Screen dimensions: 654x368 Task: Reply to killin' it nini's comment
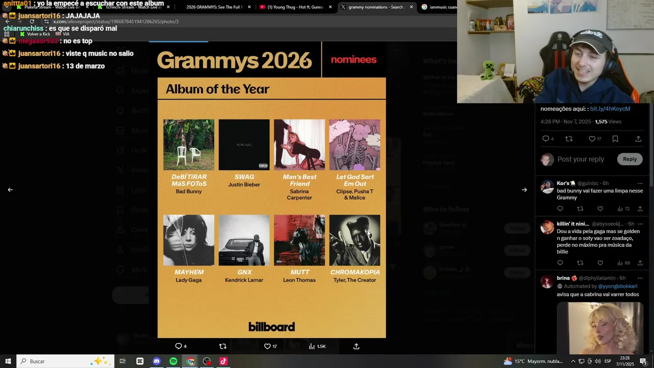560,263
